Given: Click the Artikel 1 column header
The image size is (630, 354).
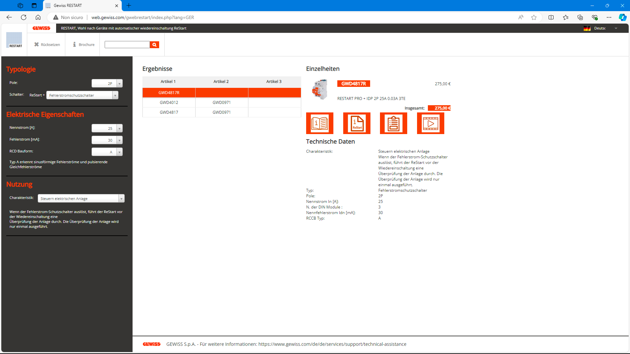Looking at the screenshot, I should (x=168, y=82).
